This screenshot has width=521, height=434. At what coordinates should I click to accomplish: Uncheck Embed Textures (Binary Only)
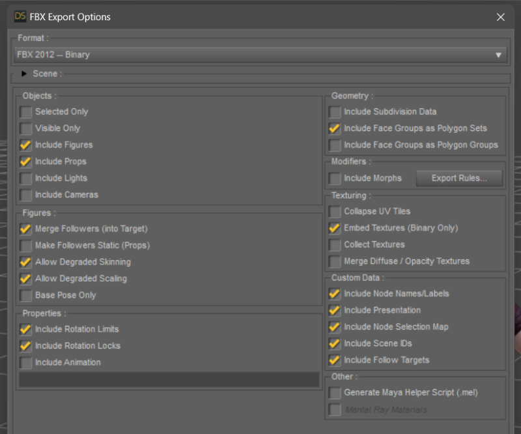coord(335,228)
